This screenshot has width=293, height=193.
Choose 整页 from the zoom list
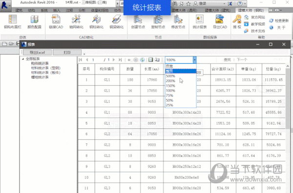(x=181, y=71)
